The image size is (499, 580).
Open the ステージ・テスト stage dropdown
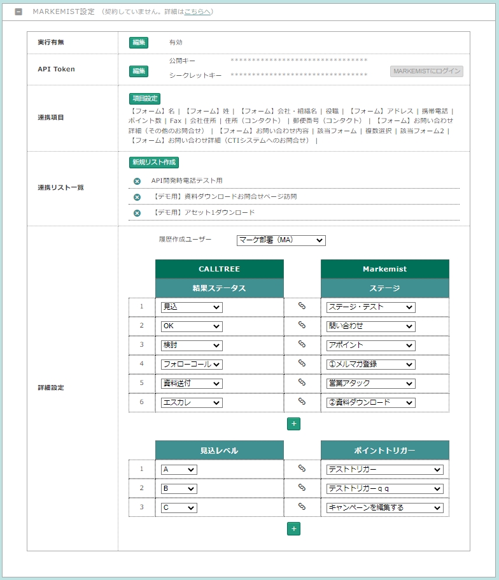pos(371,307)
